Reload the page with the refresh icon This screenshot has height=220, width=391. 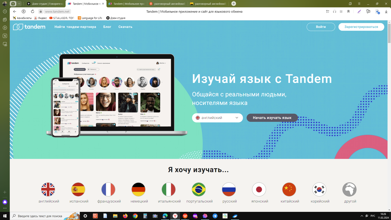32,11
